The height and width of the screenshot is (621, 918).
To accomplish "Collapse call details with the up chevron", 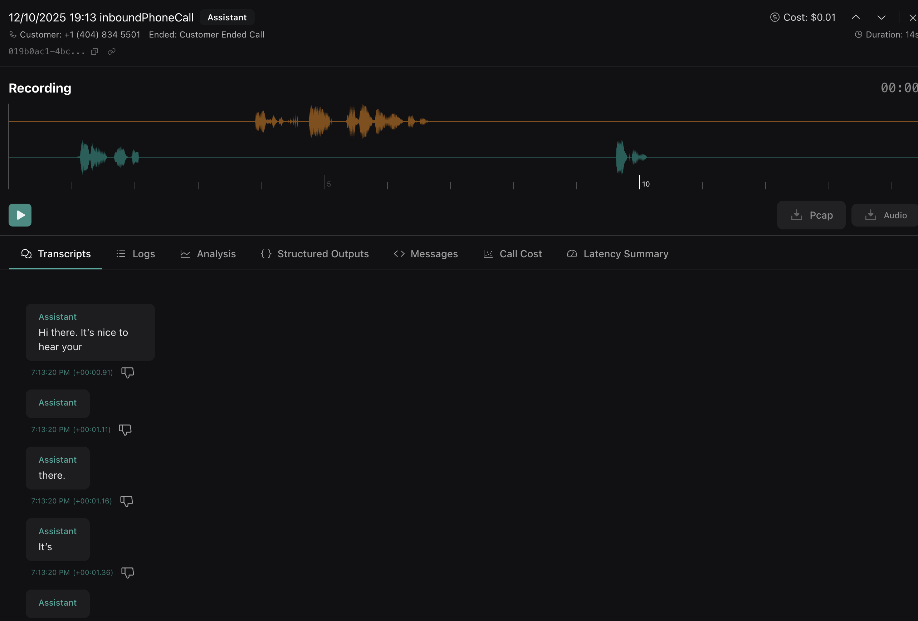I will click(856, 17).
